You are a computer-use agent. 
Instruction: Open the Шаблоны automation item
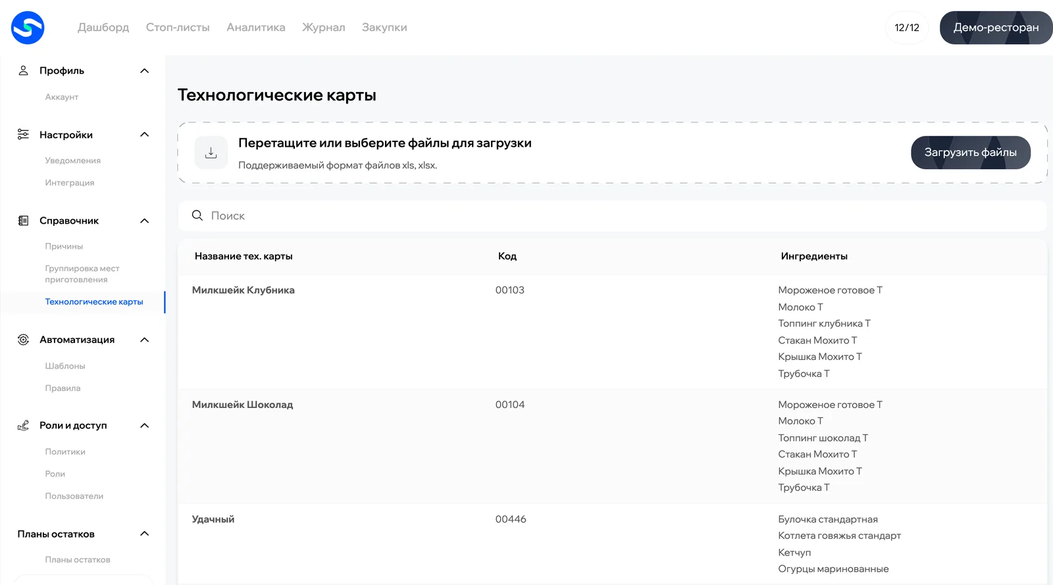(65, 366)
